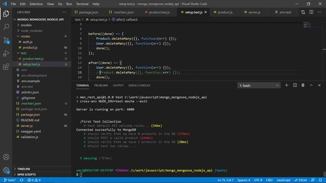Open the Explorer view in activity bar
The width and height of the screenshot is (326, 183).
click(x=6, y=14)
